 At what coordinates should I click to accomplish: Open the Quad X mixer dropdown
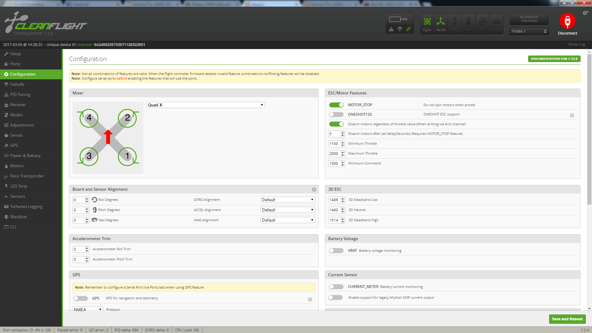pyautogui.click(x=205, y=105)
